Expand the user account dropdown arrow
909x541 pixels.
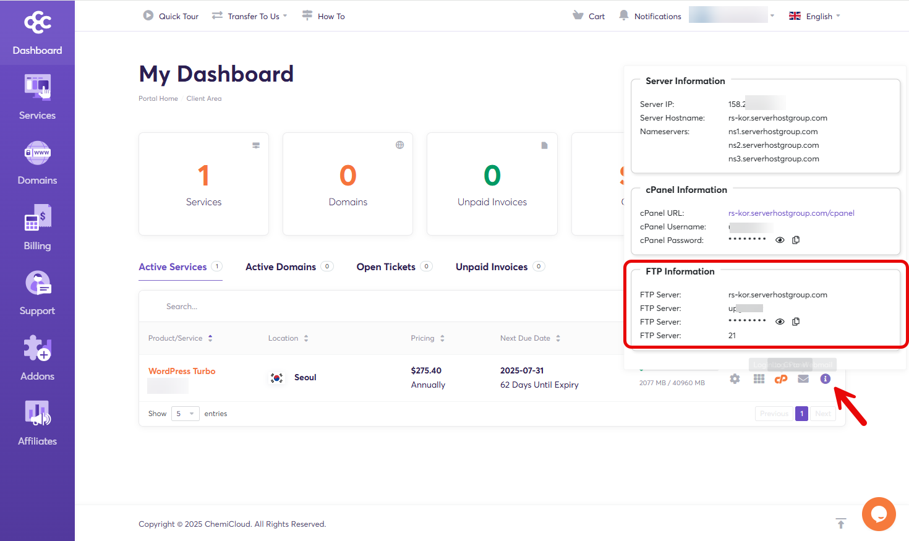(x=772, y=16)
